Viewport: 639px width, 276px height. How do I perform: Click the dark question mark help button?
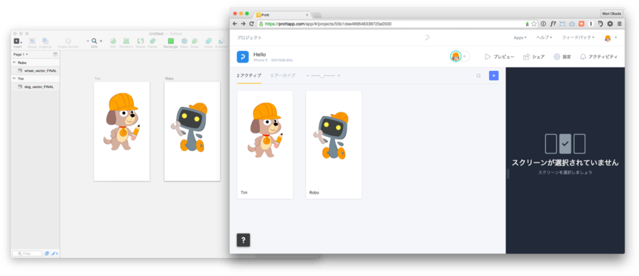[x=244, y=241]
